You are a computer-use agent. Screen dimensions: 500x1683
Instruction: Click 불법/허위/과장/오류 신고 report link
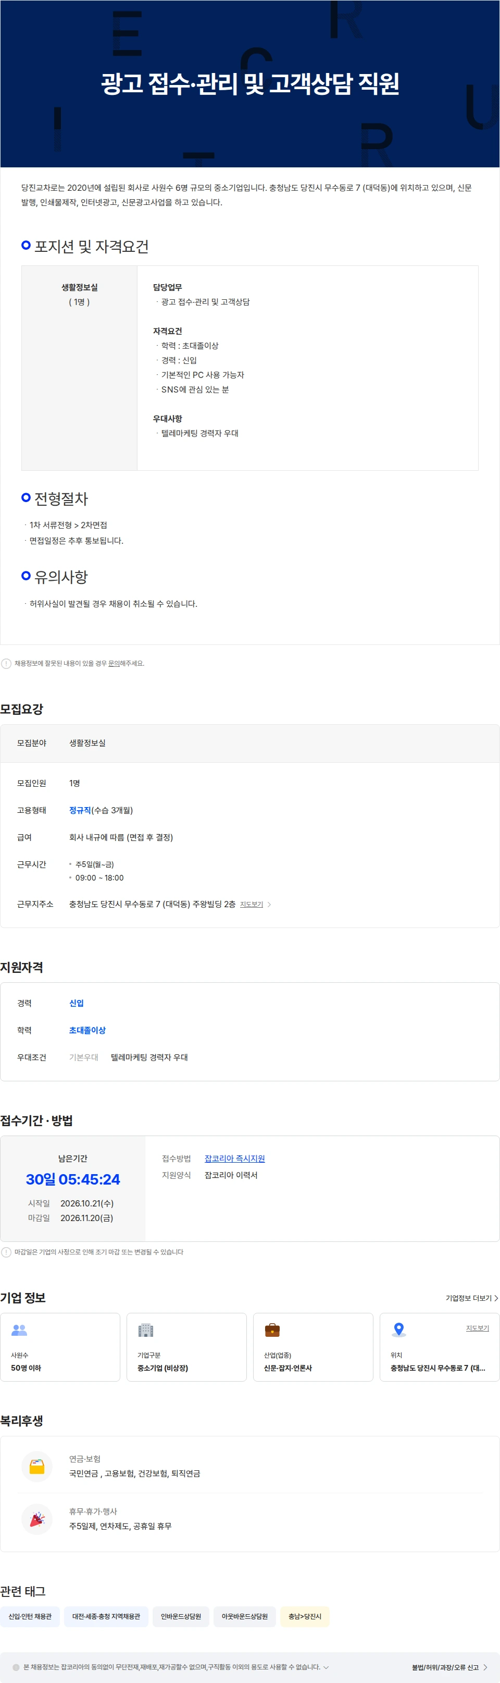pyautogui.click(x=449, y=1667)
